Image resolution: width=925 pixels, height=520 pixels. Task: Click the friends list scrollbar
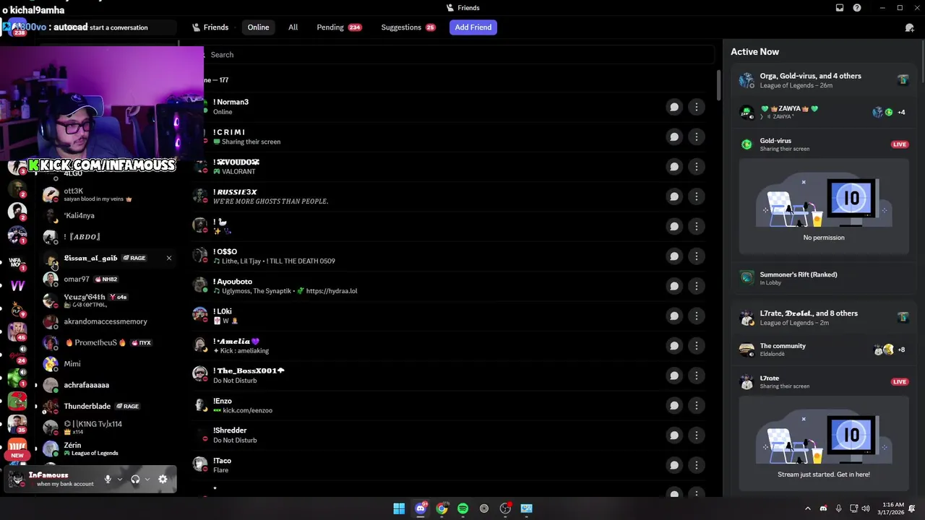point(718,85)
